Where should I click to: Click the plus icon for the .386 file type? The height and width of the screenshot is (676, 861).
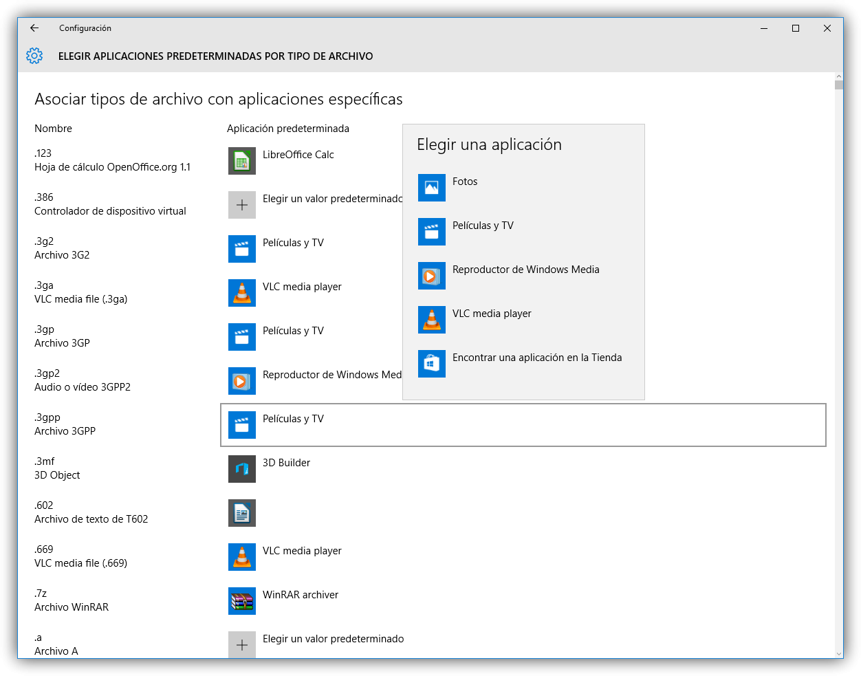(241, 205)
